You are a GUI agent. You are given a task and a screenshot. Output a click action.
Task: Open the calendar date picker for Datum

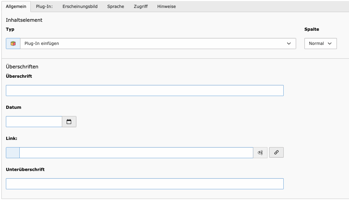69,122
